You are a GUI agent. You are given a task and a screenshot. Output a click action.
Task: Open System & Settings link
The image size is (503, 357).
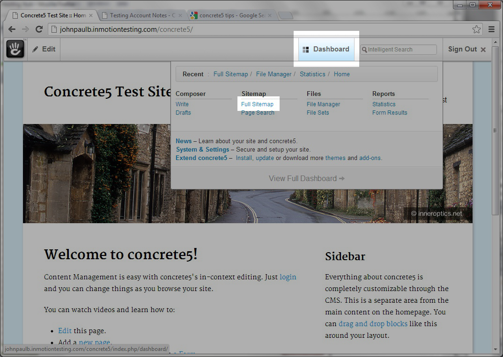(x=202, y=150)
